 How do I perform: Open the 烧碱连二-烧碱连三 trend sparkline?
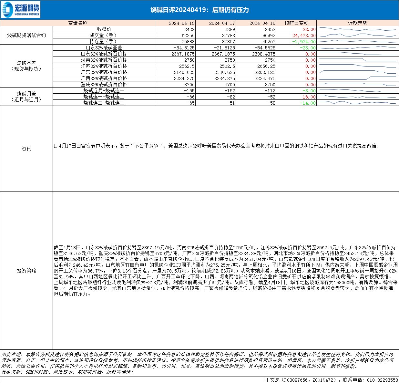click(x=358, y=103)
